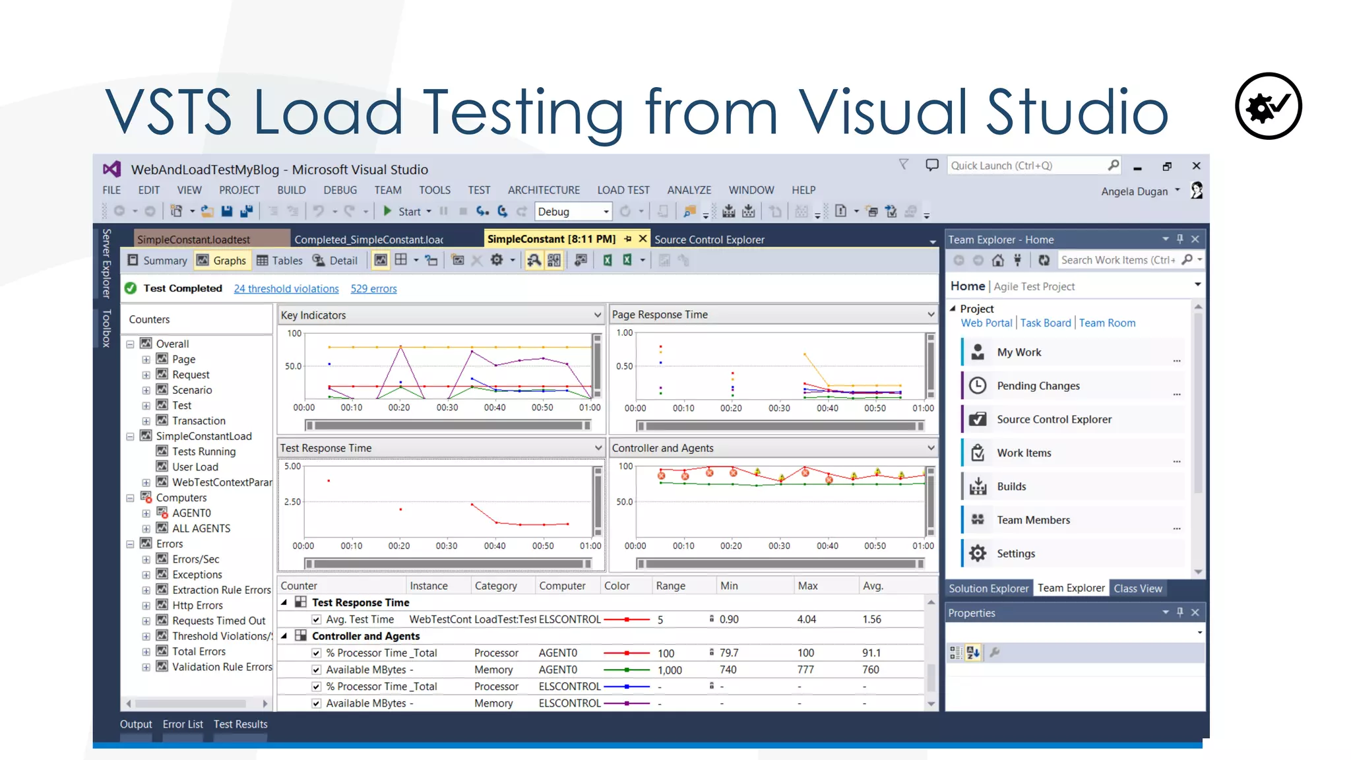
Task: Click the Page Response Time range slider
Action: (x=780, y=426)
